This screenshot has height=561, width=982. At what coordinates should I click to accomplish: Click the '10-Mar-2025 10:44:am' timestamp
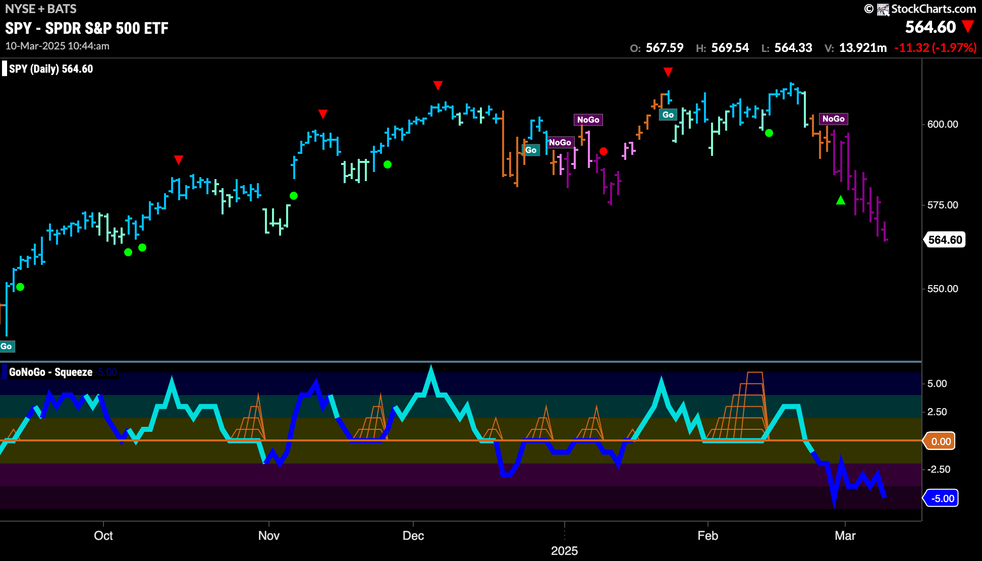click(x=58, y=46)
